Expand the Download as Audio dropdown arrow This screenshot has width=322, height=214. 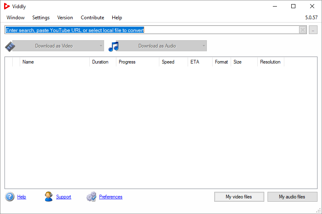[204, 46]
